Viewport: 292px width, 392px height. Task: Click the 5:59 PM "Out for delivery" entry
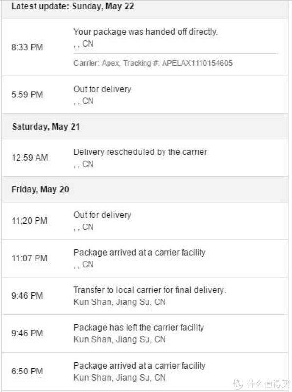[x=102, y=89]
